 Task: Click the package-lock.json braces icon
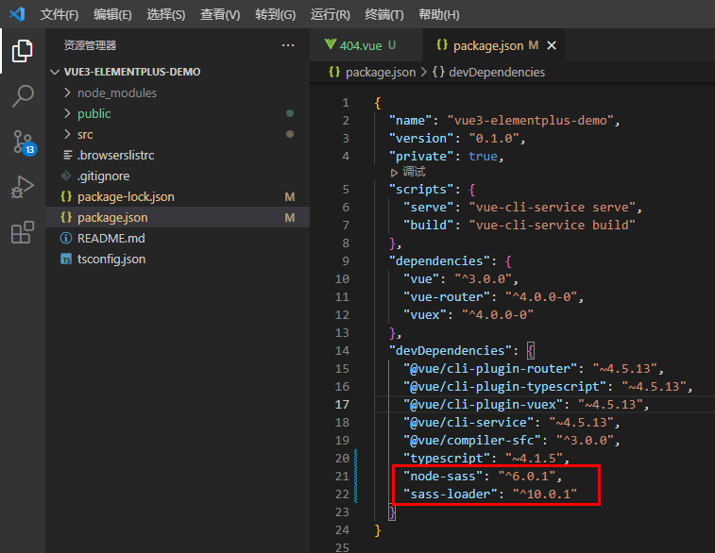point(66,196)
